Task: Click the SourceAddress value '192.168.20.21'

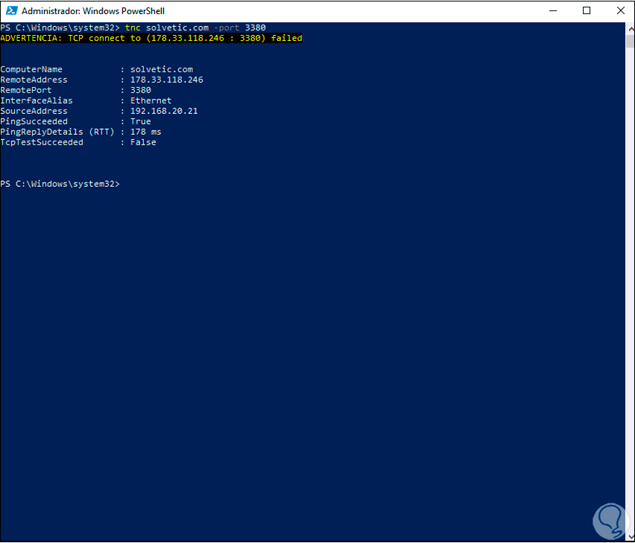Action: tap(164, 111)
